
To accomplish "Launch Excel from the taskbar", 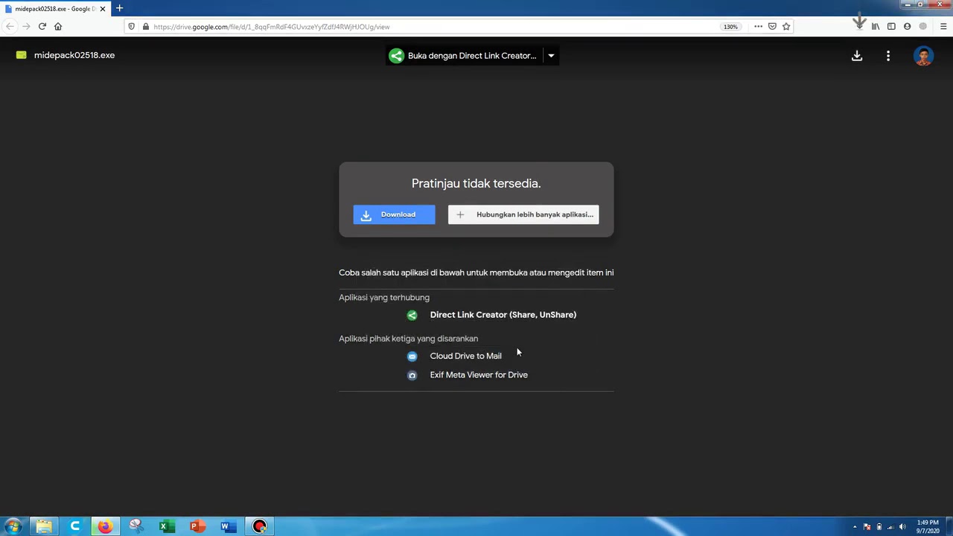I will [x=166, y=526].
